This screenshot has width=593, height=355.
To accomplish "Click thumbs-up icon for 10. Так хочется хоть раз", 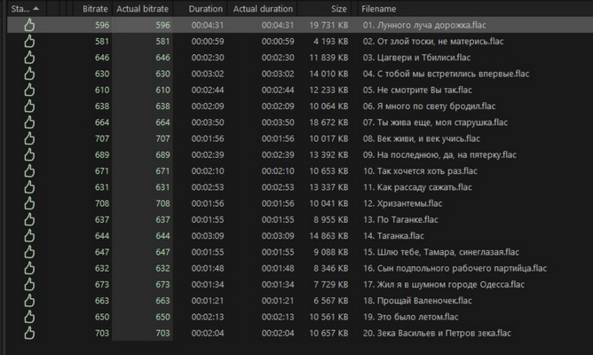I will pos(29,171).
